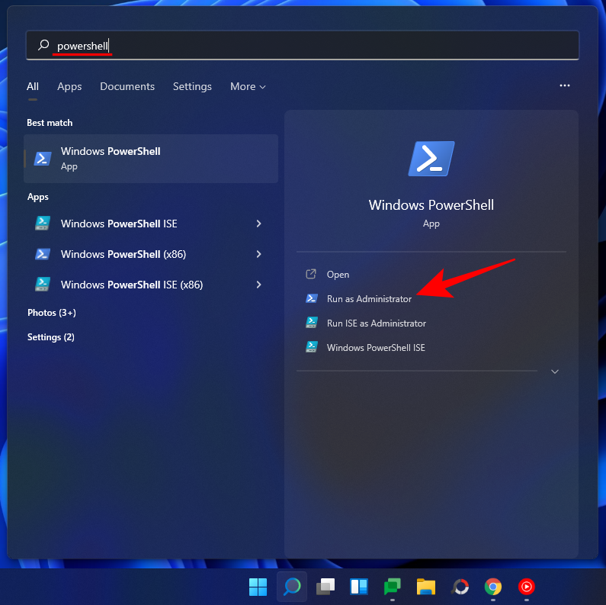This screenshot has height=605, width=606.
Task: Click the Windows PowerShell (x86) icon
Action: 43,254
